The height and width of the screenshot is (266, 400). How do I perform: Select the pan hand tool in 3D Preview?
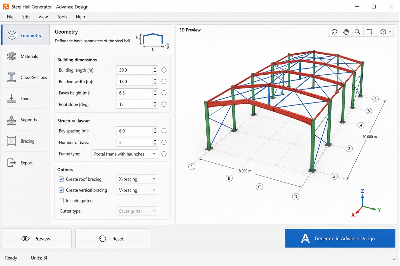pos(346,32)
